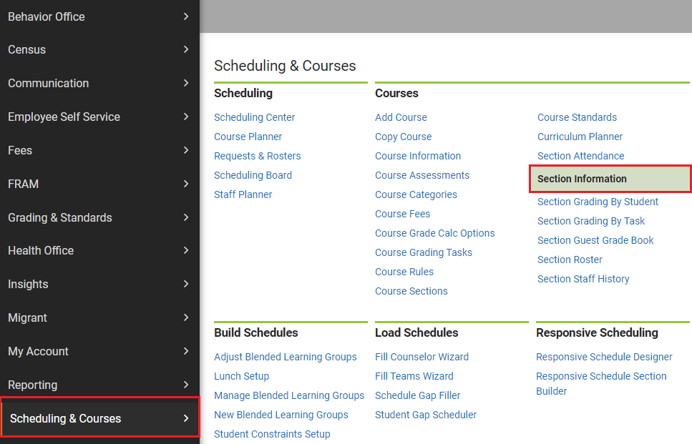Screen dimensions: 692x444
Task: Open Course Grade Calc Options
Action: [x=434, y=233]
